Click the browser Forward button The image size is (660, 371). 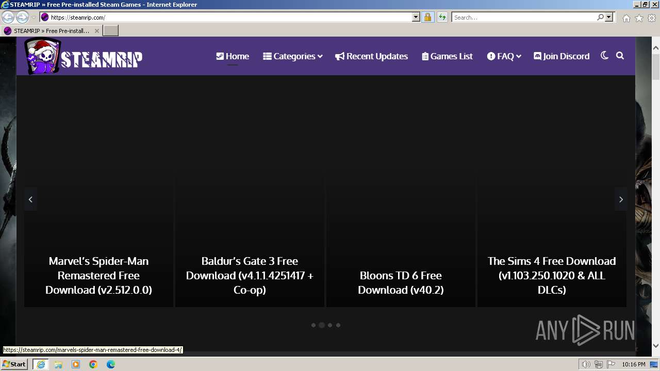[22, 18]
